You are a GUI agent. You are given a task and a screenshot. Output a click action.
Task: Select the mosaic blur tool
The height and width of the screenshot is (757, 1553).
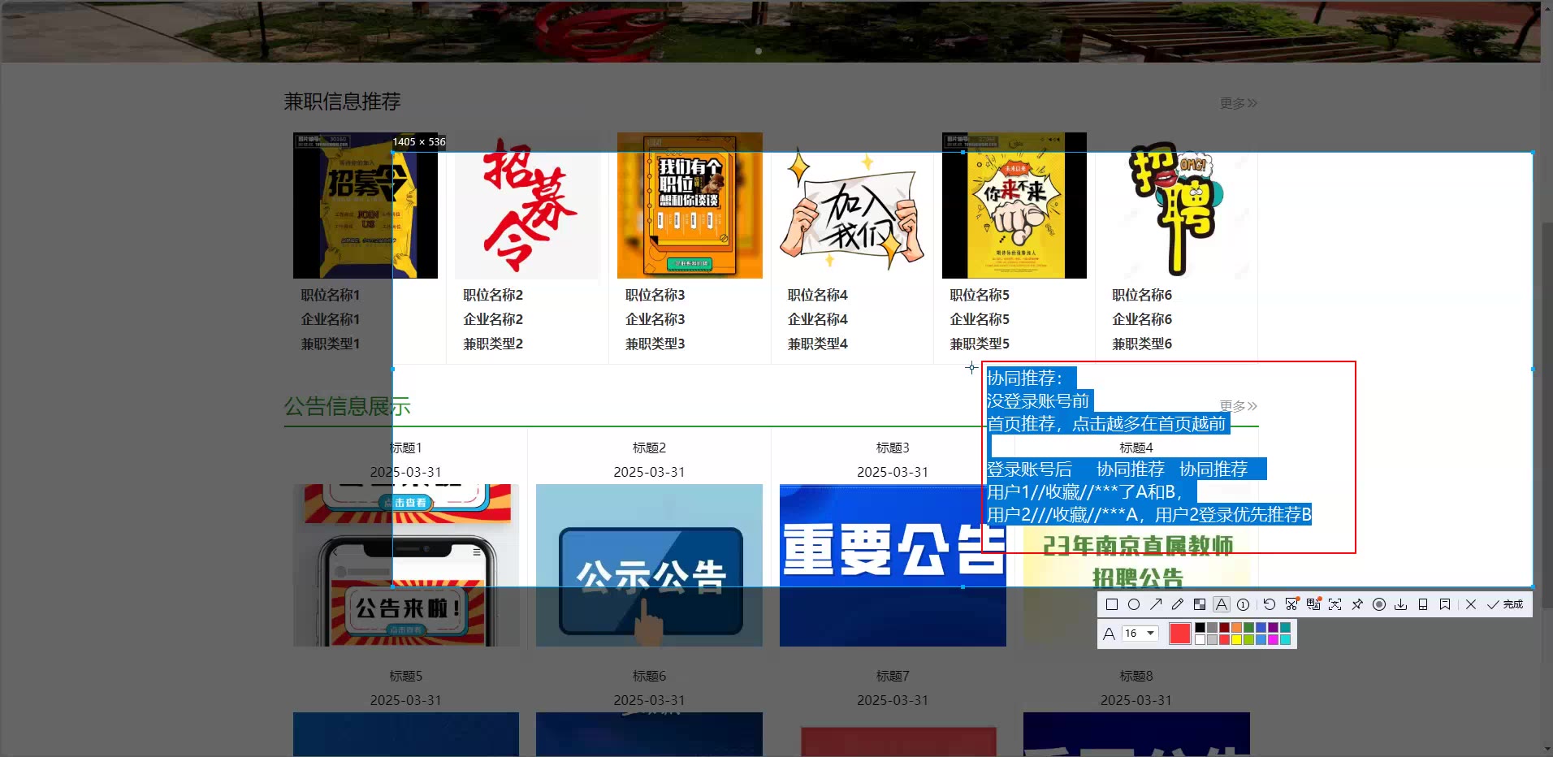click(1200, 604)
